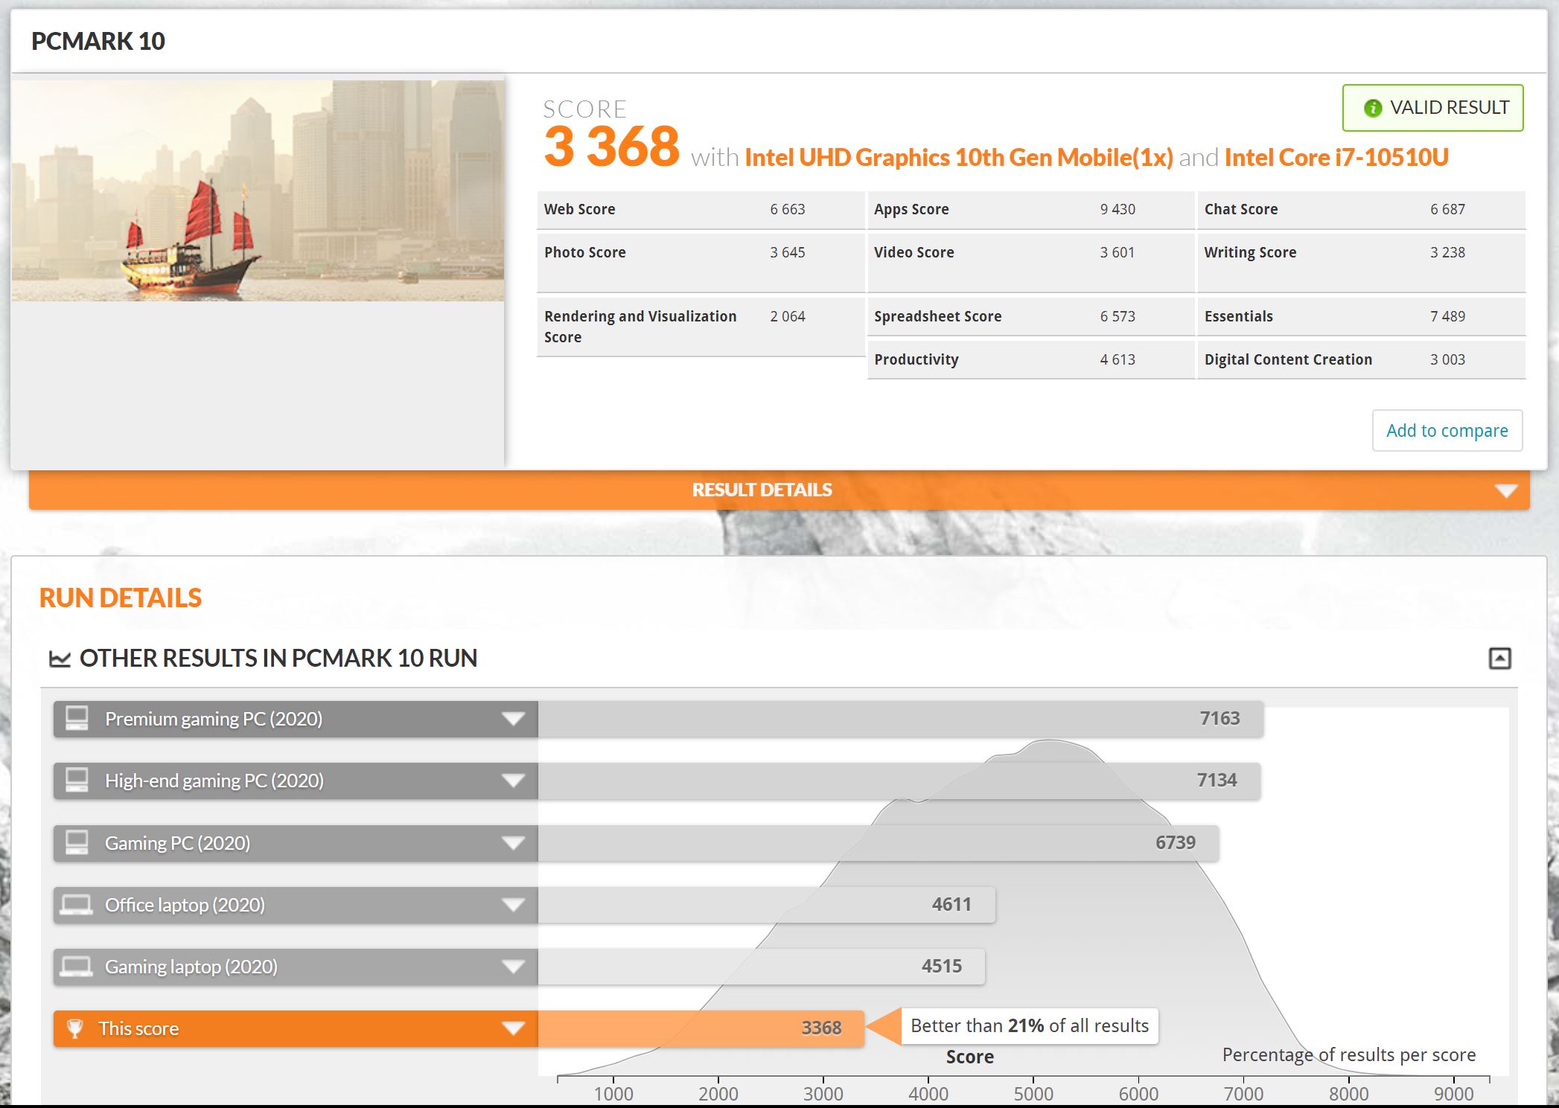Expand Premium gaming PC (2020) dropdown arrow
The image size is (1559, 1108).
[512, 719]
